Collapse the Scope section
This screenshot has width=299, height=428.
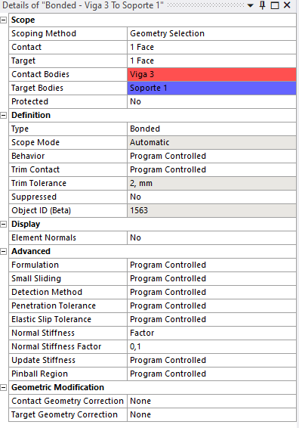click(x=4, y=20)
